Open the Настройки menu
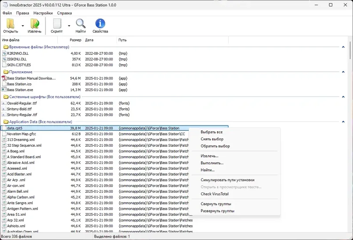The height and width of the screenshot is (240, 353). pos(43,13)
